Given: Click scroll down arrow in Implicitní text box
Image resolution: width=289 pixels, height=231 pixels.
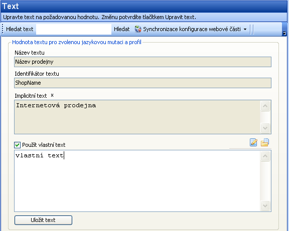Looking at the screenshot, I should [x=265, y=128].
